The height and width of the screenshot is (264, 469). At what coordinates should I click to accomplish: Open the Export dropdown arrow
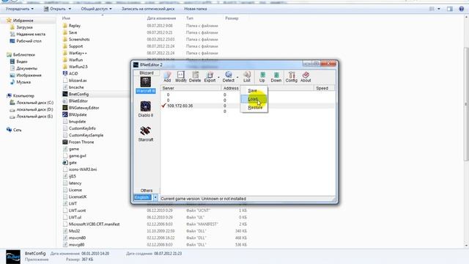coord(218,78)
